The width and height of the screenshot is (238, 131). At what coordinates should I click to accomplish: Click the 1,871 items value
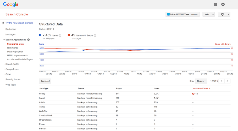(x=157, y=98)
